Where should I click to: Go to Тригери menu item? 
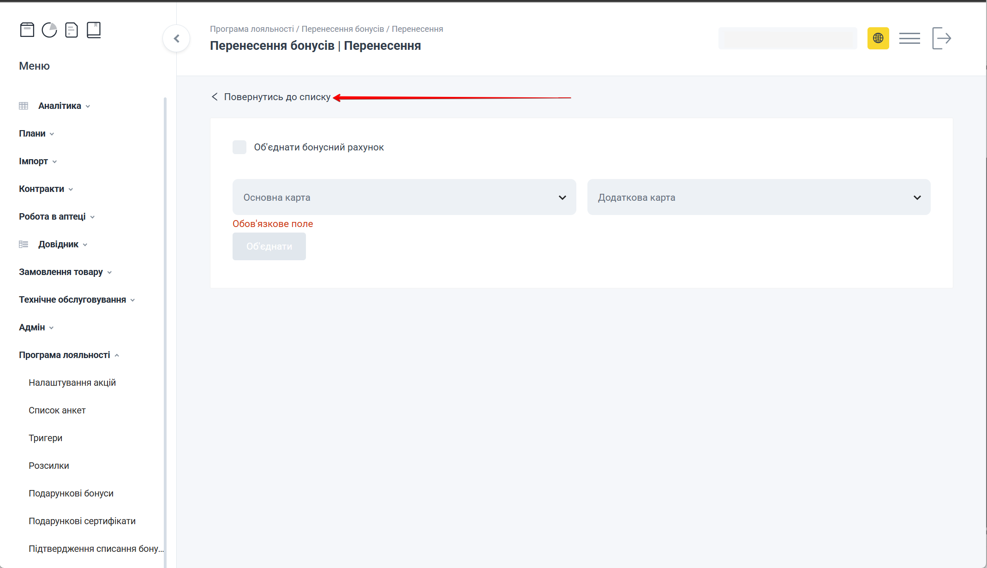(45, 438)
